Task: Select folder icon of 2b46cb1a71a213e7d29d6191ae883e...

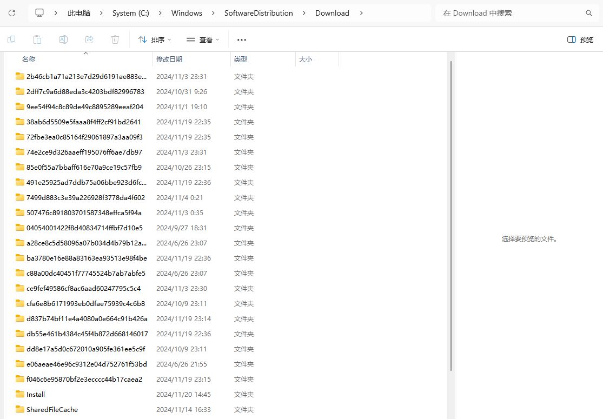Action: coord(20,76)
